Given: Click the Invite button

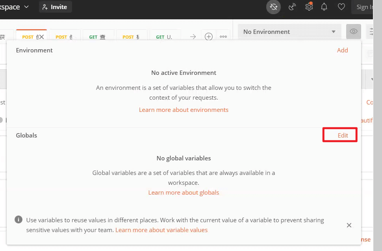Looking at the screenshot, I should click(55, 7).
